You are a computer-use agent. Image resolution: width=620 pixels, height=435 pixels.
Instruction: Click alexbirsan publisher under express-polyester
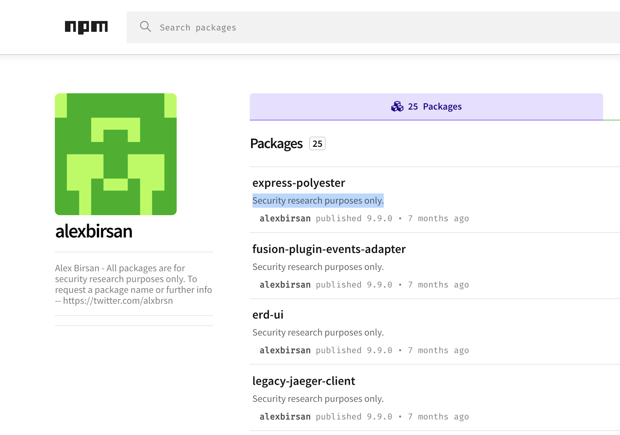point(285,218)
